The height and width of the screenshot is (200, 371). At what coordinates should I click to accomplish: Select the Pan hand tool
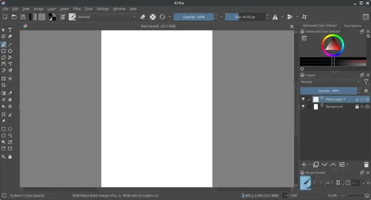click(x=10, y=157)
